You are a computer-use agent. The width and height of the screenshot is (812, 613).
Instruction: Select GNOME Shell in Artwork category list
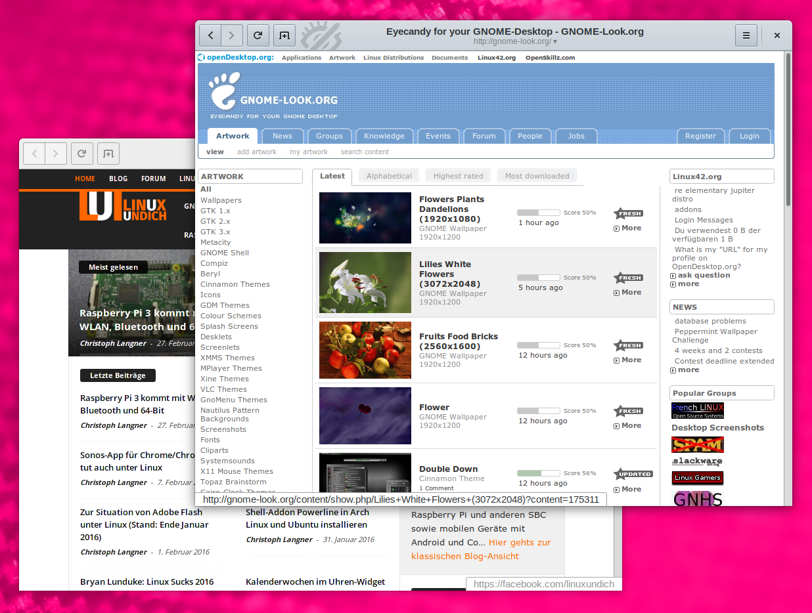[225, 253]
